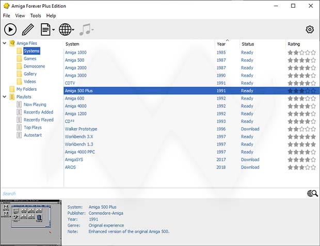Viewport: 320px width, 246px height.
Task: Open the View menu
Action: pos(20,15)
